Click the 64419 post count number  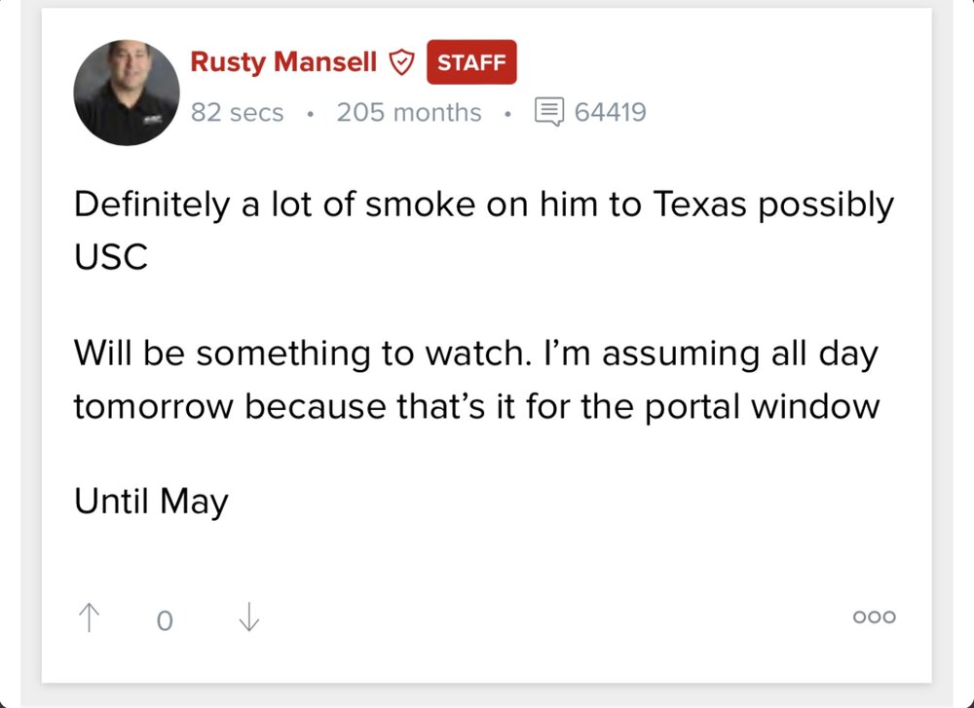[x=611, y=113]
